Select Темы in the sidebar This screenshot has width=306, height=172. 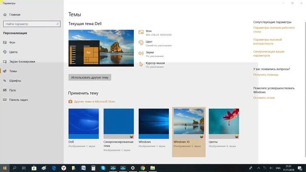coord(10,71)
